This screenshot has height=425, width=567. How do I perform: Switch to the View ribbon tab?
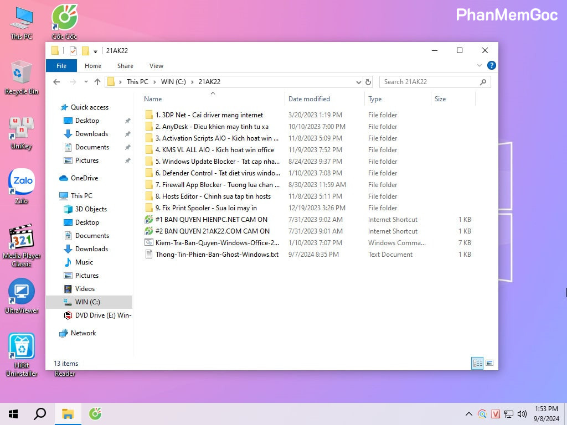(x=156, y=66)
